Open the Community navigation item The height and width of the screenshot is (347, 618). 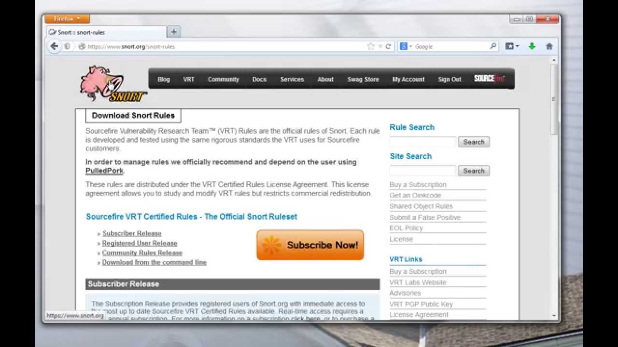tap(223, 80)
